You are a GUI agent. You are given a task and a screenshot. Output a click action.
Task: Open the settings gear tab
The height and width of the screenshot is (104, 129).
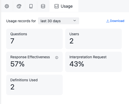7,6
